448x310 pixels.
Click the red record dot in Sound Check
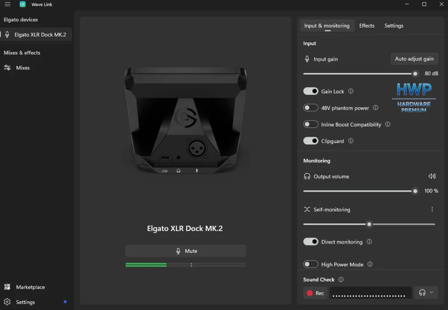coord(309,293)
